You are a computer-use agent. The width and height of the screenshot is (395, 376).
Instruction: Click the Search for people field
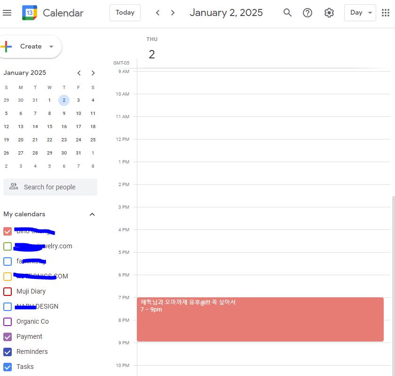click(50, 187)
